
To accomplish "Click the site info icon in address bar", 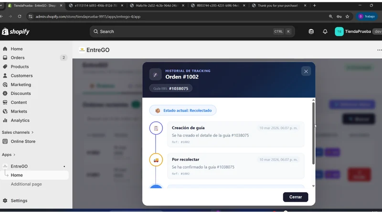I will [31, 17].
